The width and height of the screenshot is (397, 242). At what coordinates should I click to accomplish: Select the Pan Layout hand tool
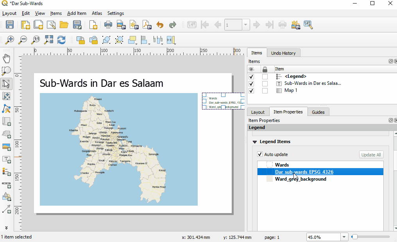point(7,59)
